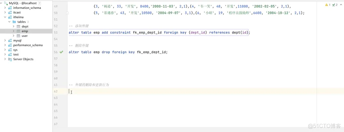
Task: Select the Server Objects row
Action: [26, 59]
